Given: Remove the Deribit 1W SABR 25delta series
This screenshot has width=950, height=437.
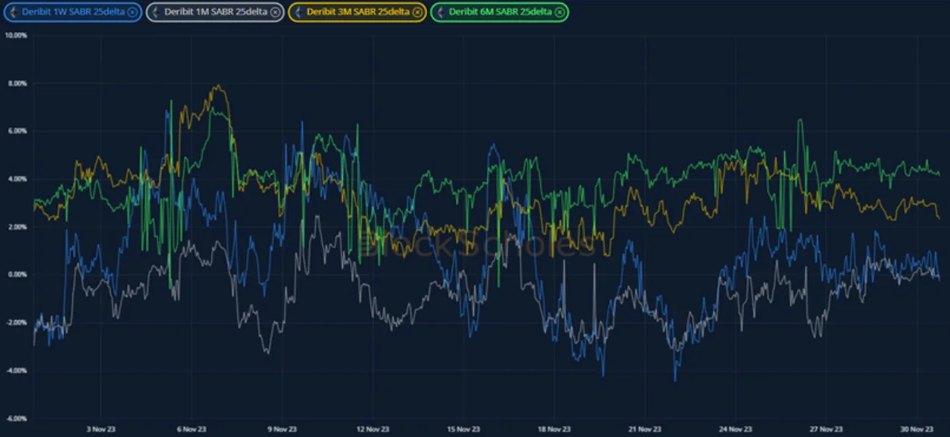Looking at the screenshot, I should 132,12.
